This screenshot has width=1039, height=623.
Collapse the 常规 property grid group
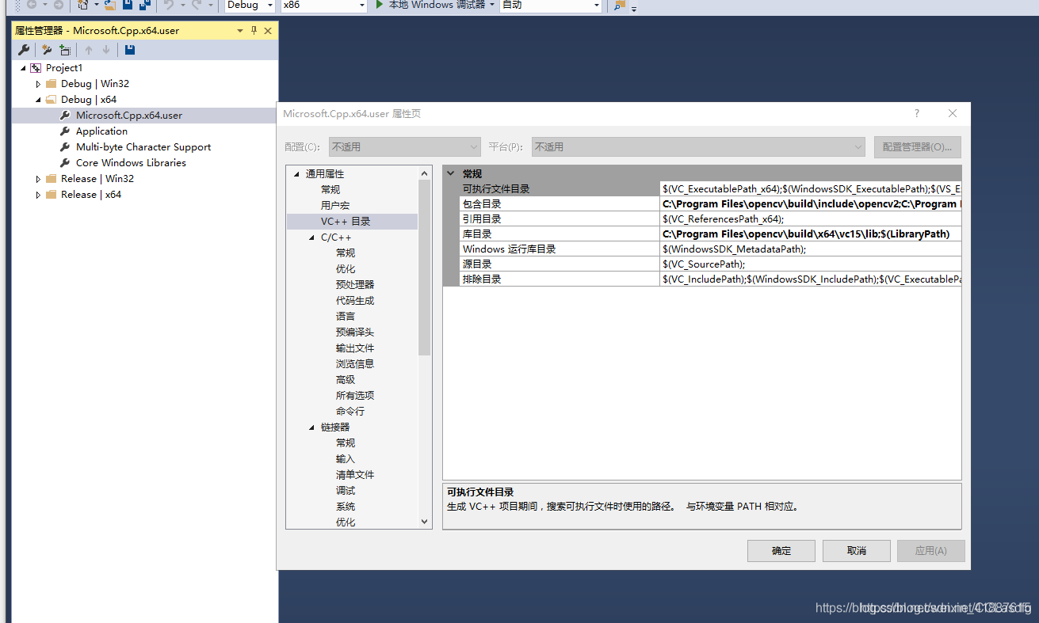pos(451,173)
